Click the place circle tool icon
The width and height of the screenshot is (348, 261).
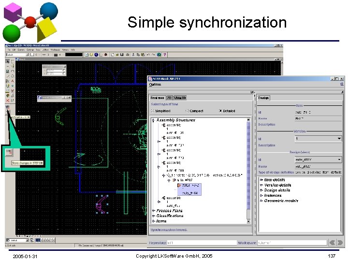(x=13, y=76)
